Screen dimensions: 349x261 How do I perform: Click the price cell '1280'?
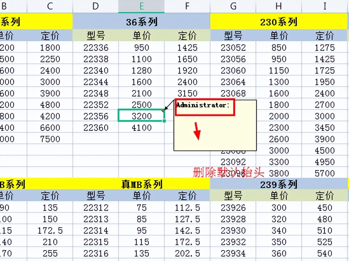pos(141,70)
